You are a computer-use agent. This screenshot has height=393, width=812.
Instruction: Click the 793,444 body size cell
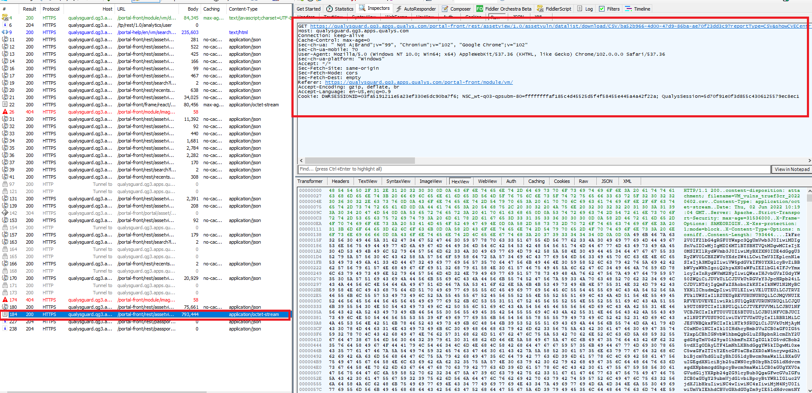pyautogui.click(x=190, y=315)
